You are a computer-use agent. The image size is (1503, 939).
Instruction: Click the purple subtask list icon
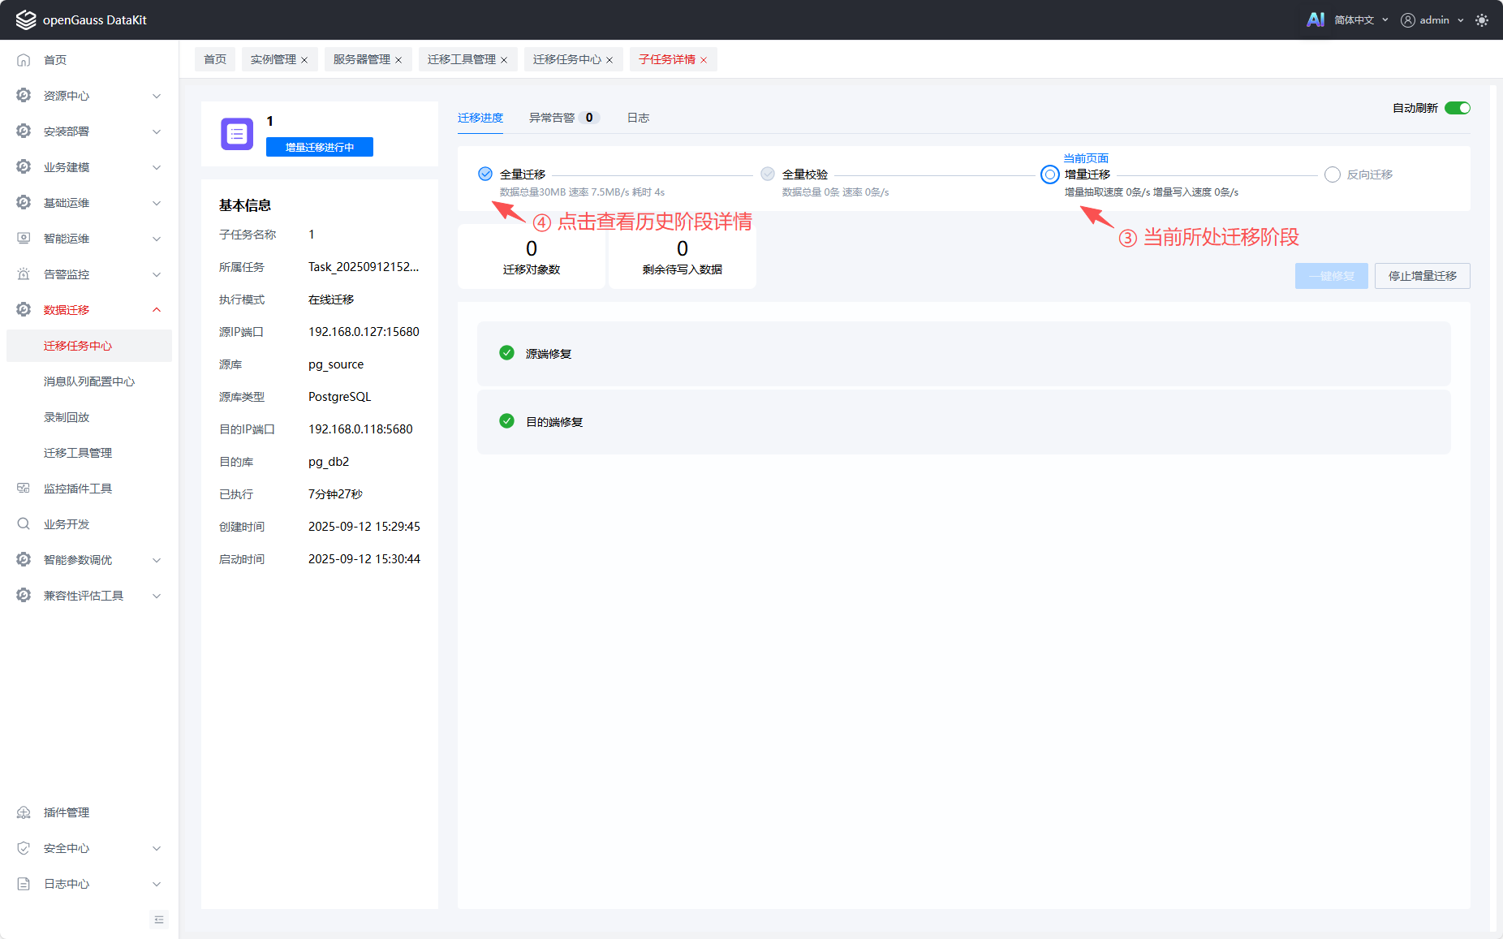click(237, 134)
